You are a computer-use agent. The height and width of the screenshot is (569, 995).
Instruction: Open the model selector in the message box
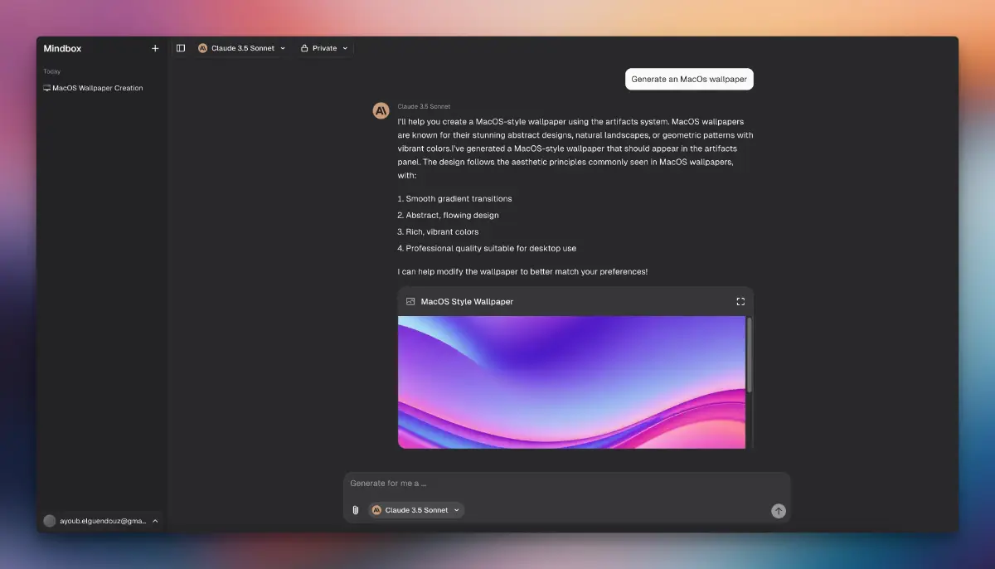(416, 510)
